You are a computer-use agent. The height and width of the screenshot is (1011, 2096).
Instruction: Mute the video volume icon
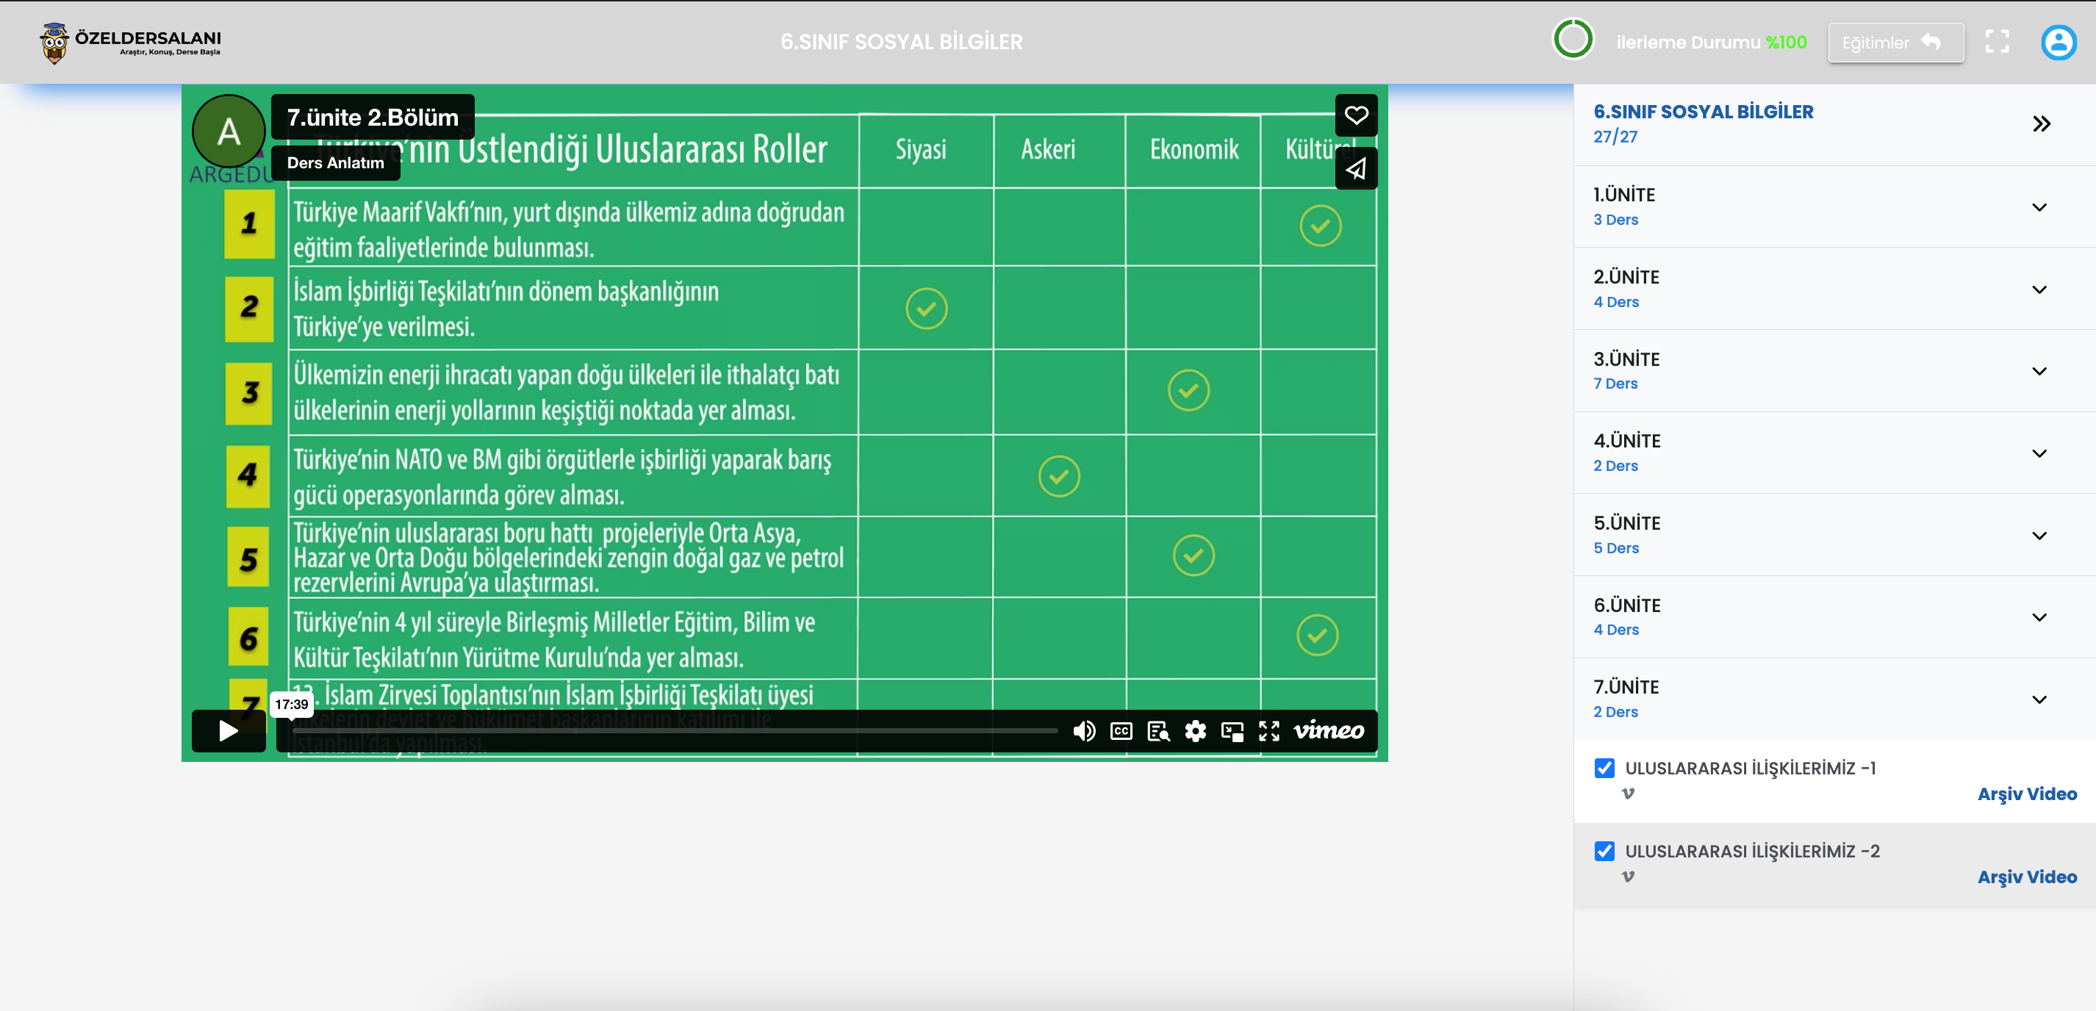click(1083, 731)
